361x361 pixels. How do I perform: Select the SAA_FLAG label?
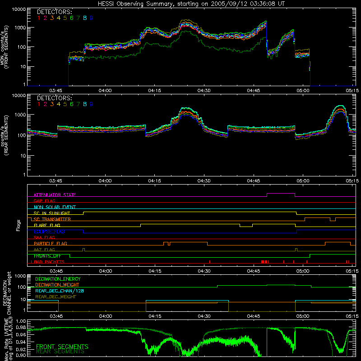44,237
